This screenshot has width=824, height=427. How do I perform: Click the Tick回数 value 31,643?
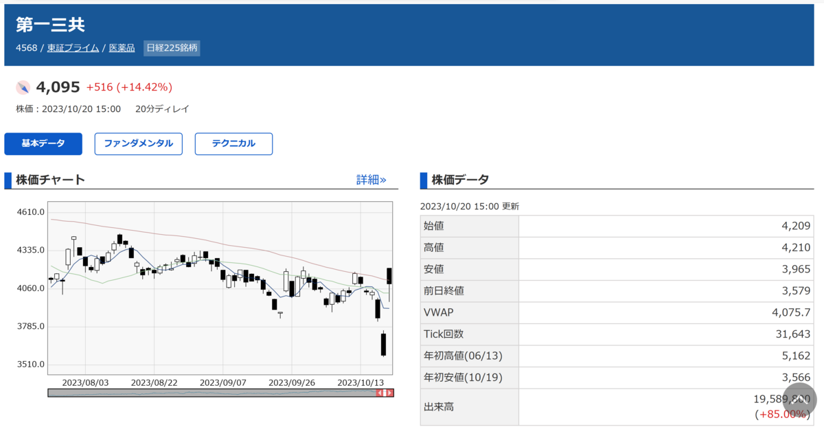793,334
